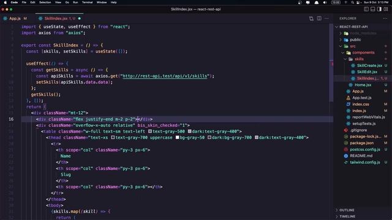Collapse REACT-REST-API root folder

pos(336,27)
